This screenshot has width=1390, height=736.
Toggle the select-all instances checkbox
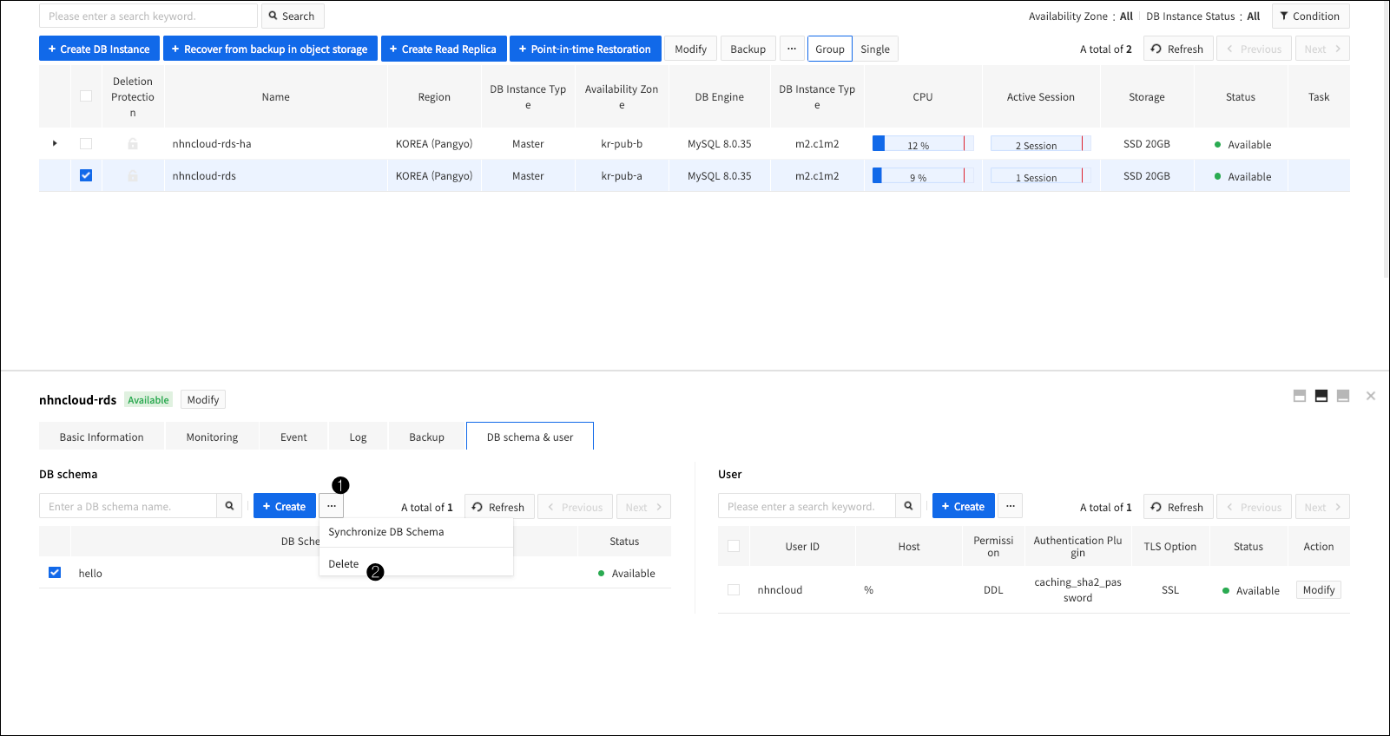click(x=86, y=96)
